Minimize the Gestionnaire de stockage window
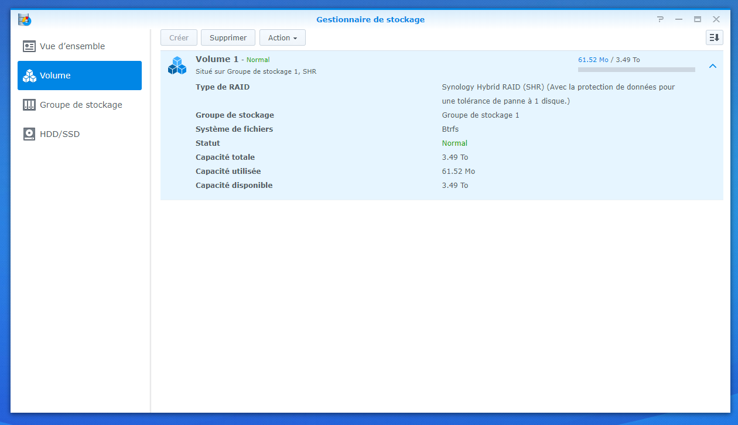This screenshot has height=425, width=738. point(679,19)
